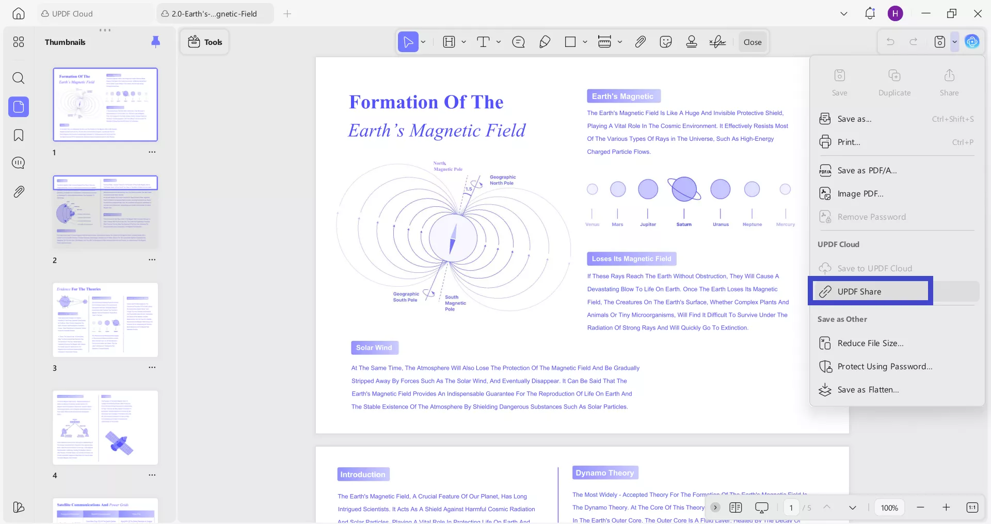Click the Close button in toolbar
The height and width of the screenshot is (524, 991).
coord(752,42)
